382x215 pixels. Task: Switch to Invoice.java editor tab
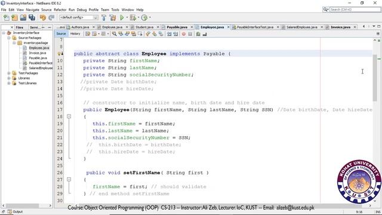(340, 27)
